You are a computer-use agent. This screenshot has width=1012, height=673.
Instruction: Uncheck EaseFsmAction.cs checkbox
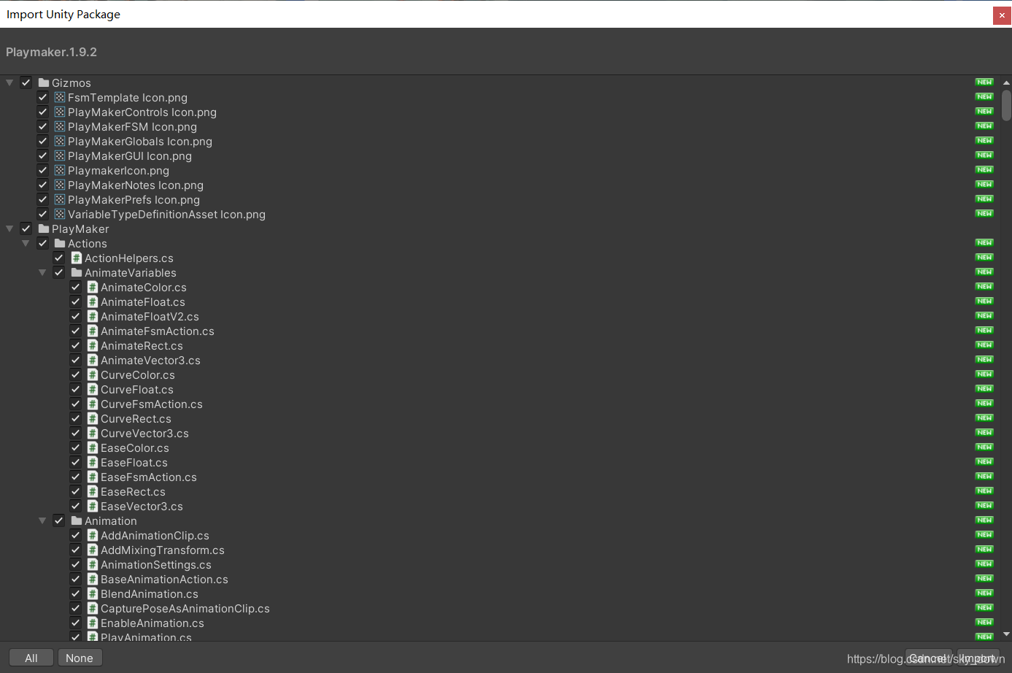point(75,477)
